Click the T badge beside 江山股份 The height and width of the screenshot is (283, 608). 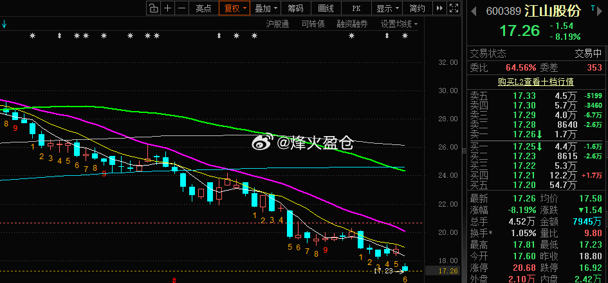[593, 7]
